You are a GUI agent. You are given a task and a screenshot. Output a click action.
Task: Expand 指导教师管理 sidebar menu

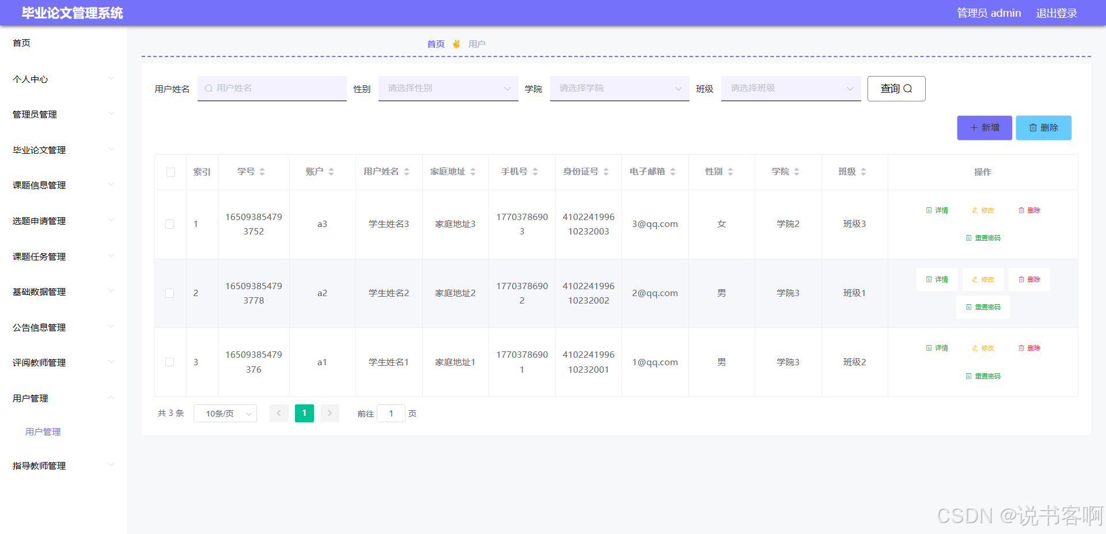pyautogui.click(x=63, y=465)
